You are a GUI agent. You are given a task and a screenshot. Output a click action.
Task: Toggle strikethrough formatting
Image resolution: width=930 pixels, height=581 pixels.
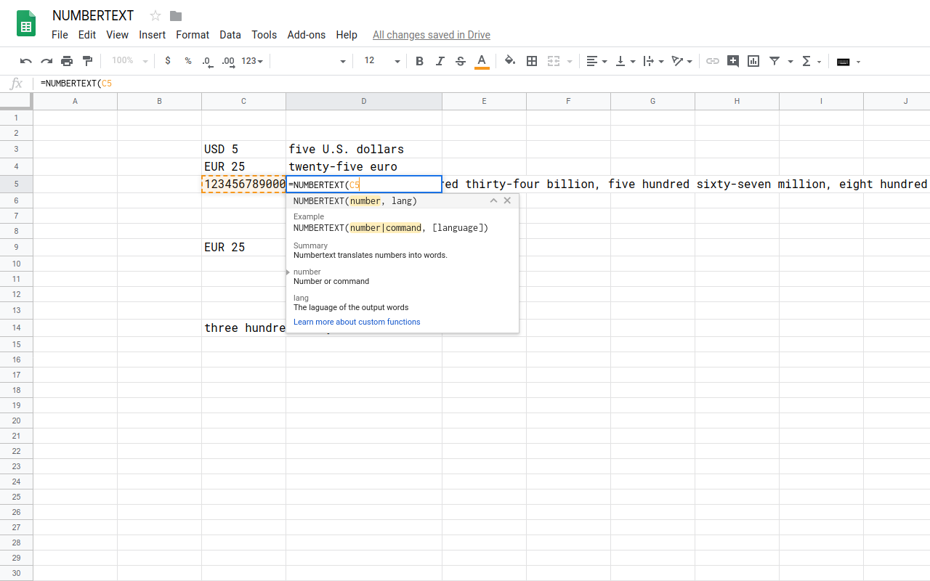click(461, 61)
